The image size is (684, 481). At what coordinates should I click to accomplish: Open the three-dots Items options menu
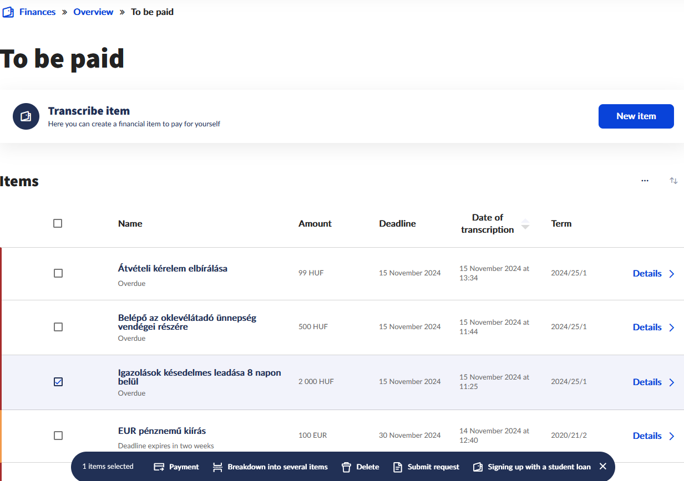pyautogui.click(x=645, y=181)
